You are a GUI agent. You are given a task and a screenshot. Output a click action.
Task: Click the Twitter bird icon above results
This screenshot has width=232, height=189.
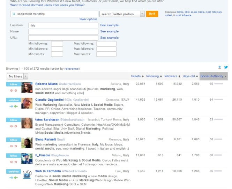[226, 68]
